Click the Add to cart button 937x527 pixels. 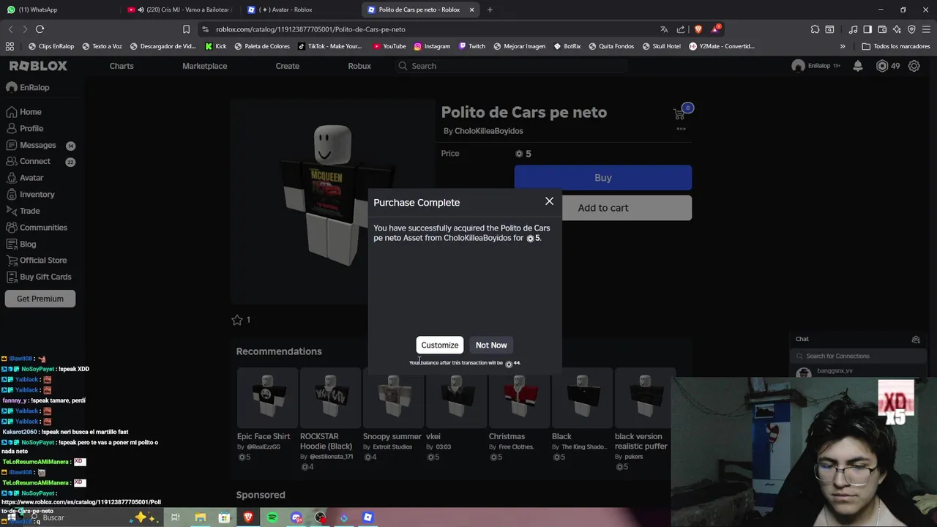(602, 208)
